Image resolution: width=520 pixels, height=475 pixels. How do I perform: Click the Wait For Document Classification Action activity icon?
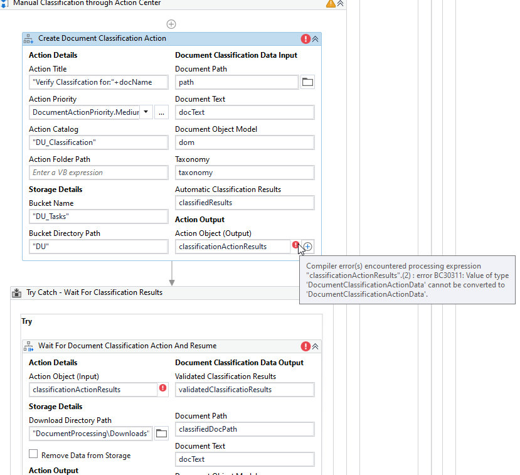[28, 346]
